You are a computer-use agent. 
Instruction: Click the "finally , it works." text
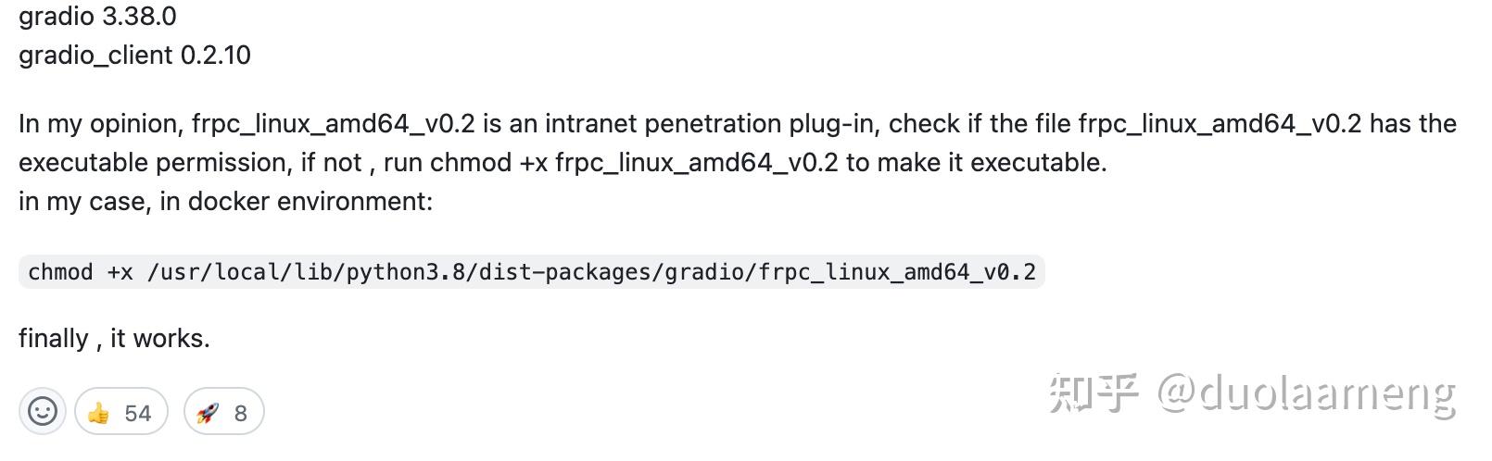coord(114,339)
